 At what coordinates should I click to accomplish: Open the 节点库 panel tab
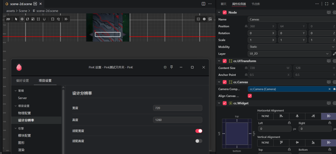256,4
